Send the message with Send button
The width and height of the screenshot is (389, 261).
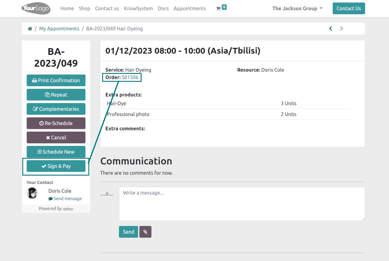click(128, 232)
